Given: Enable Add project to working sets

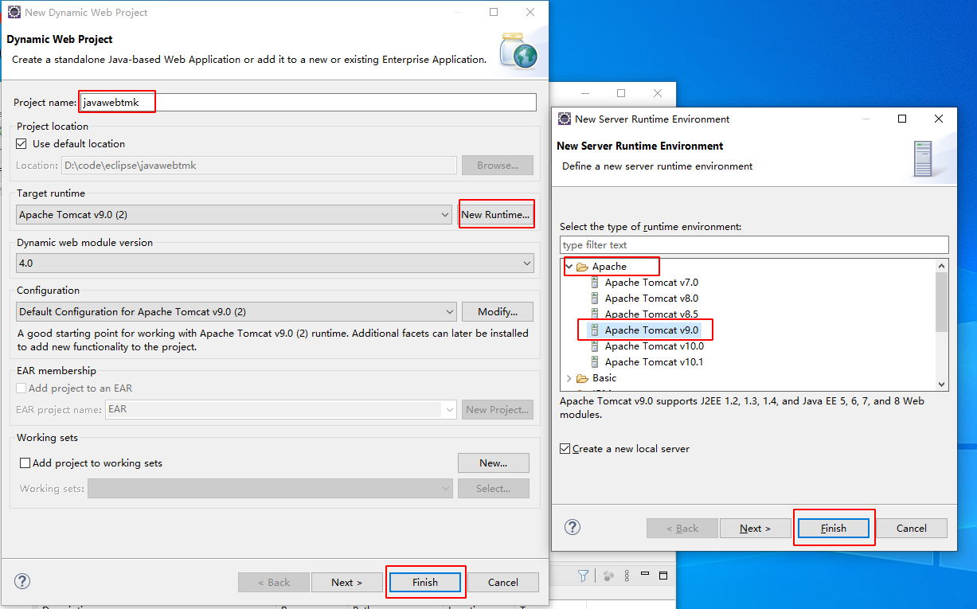Looking at the screenshot, I should point(25,463).
